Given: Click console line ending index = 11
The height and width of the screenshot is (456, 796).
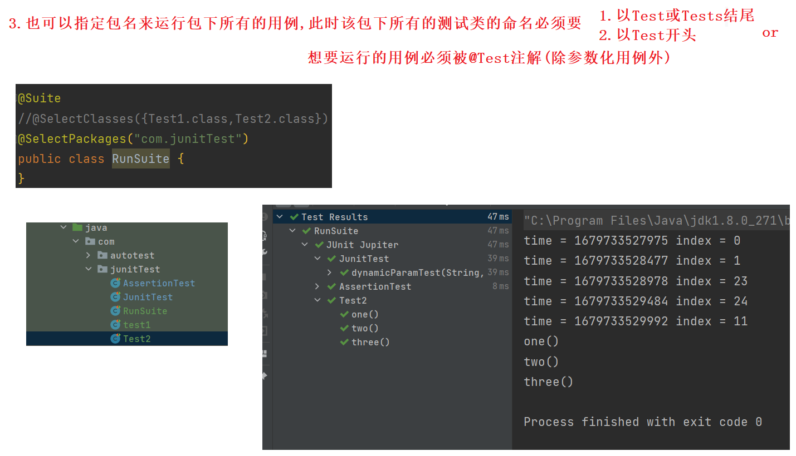Looking at the screenshot, I should [x=636, y=321].
